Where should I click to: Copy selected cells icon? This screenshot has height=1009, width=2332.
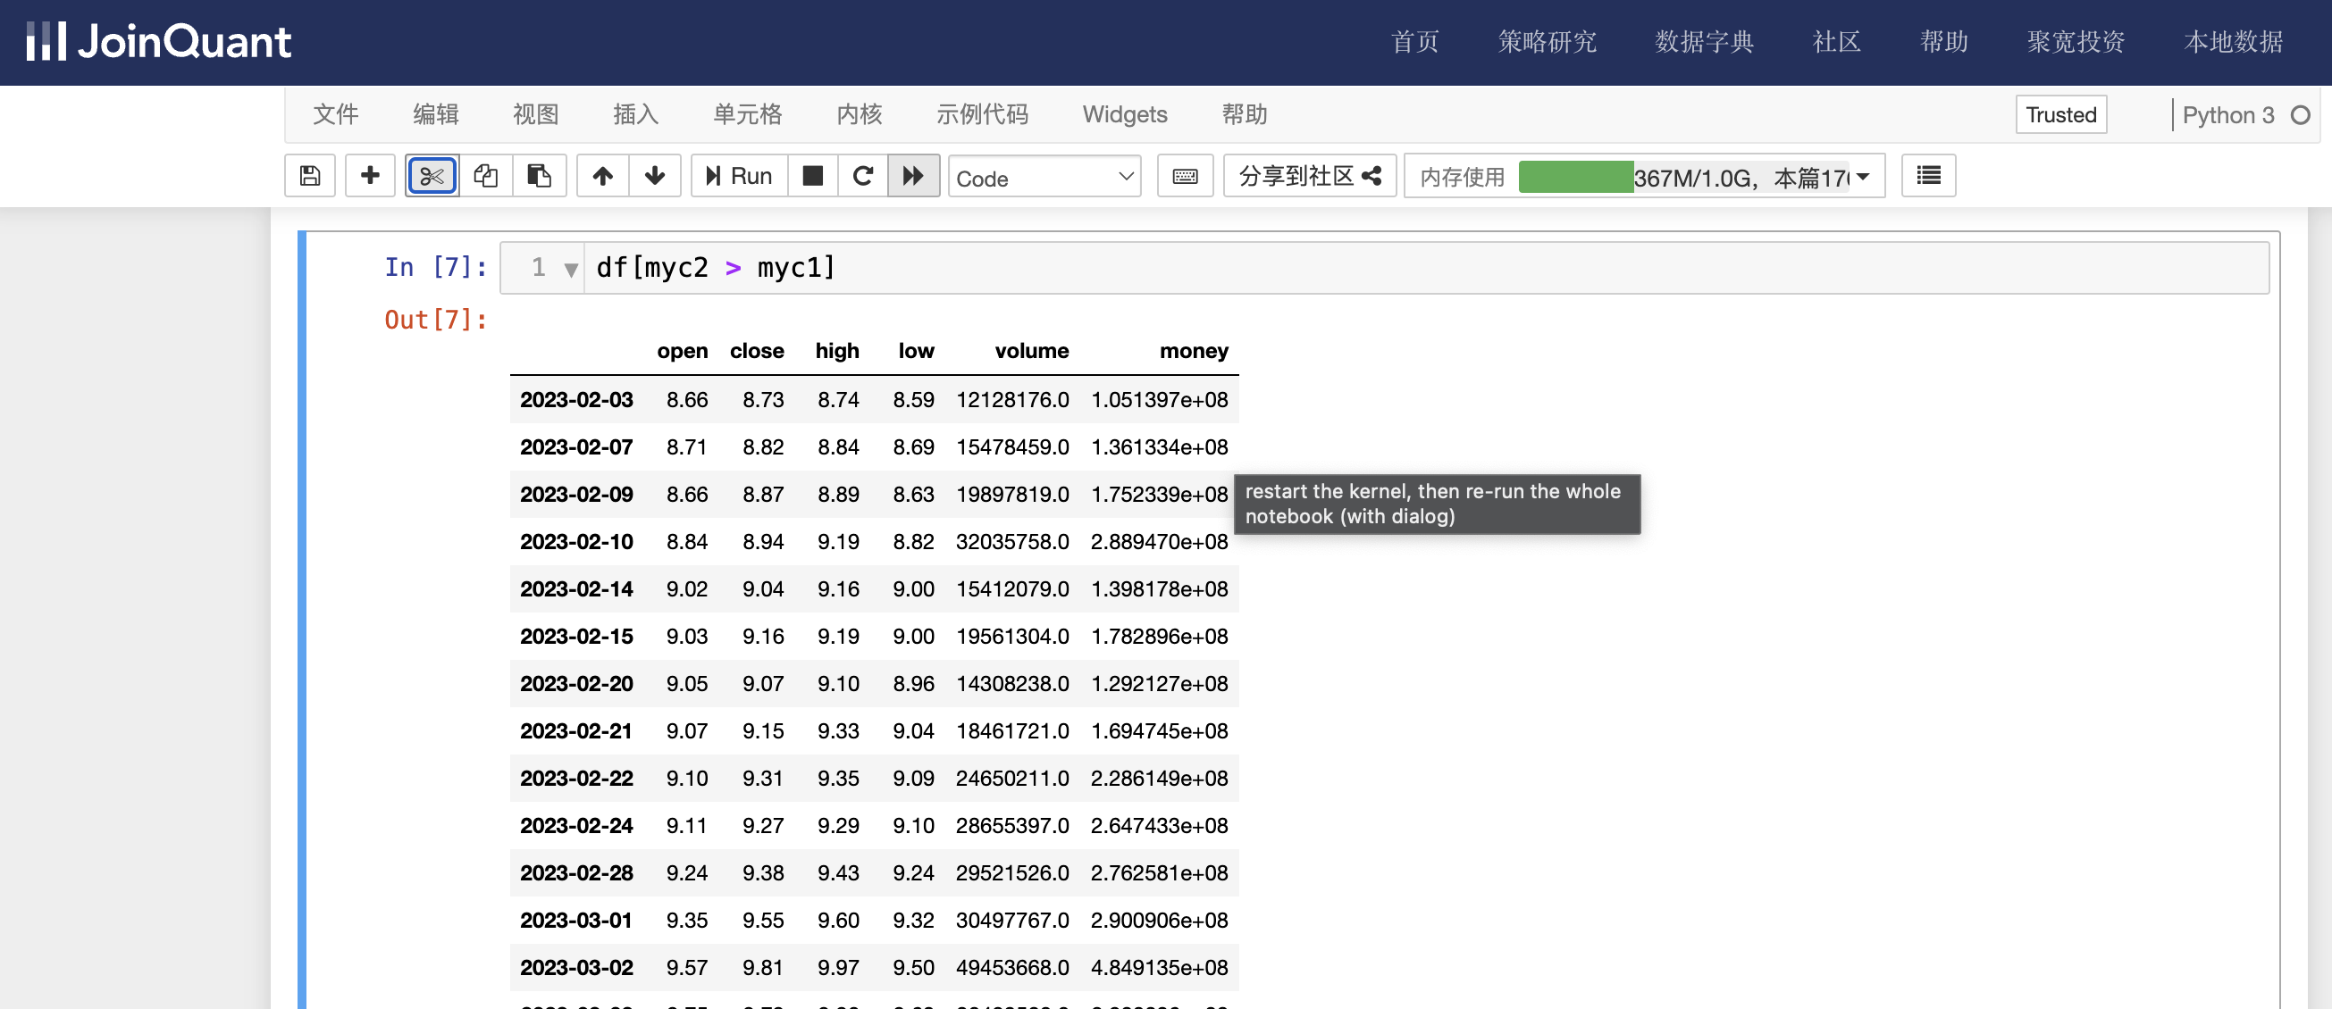click(x=485, y=176)
